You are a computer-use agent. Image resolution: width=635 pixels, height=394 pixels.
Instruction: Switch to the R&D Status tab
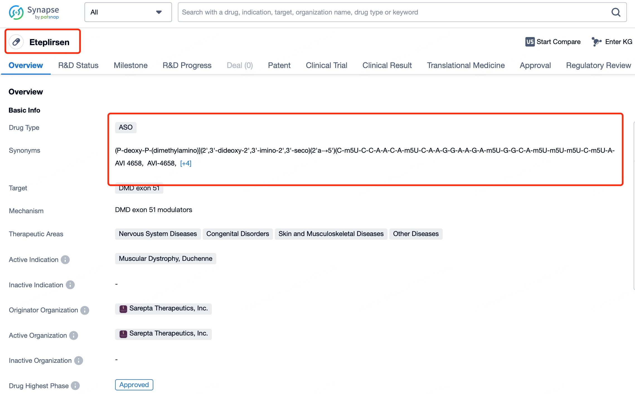pos(79,65)
